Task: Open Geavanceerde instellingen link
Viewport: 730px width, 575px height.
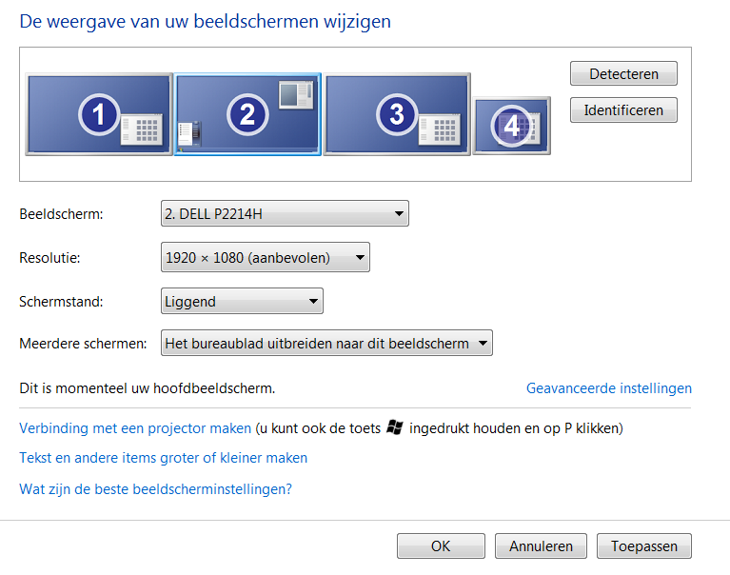Action: [609, 387]
